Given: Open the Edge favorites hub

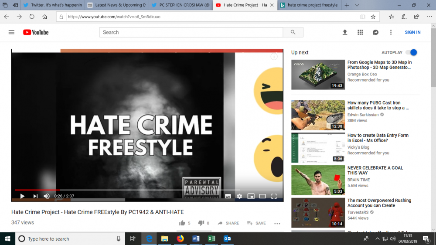Looking at the screenshot, I should tap(391, 17).
